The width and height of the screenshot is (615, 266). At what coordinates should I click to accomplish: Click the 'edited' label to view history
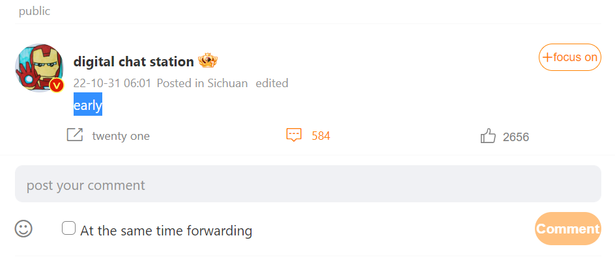click(272, 83)
